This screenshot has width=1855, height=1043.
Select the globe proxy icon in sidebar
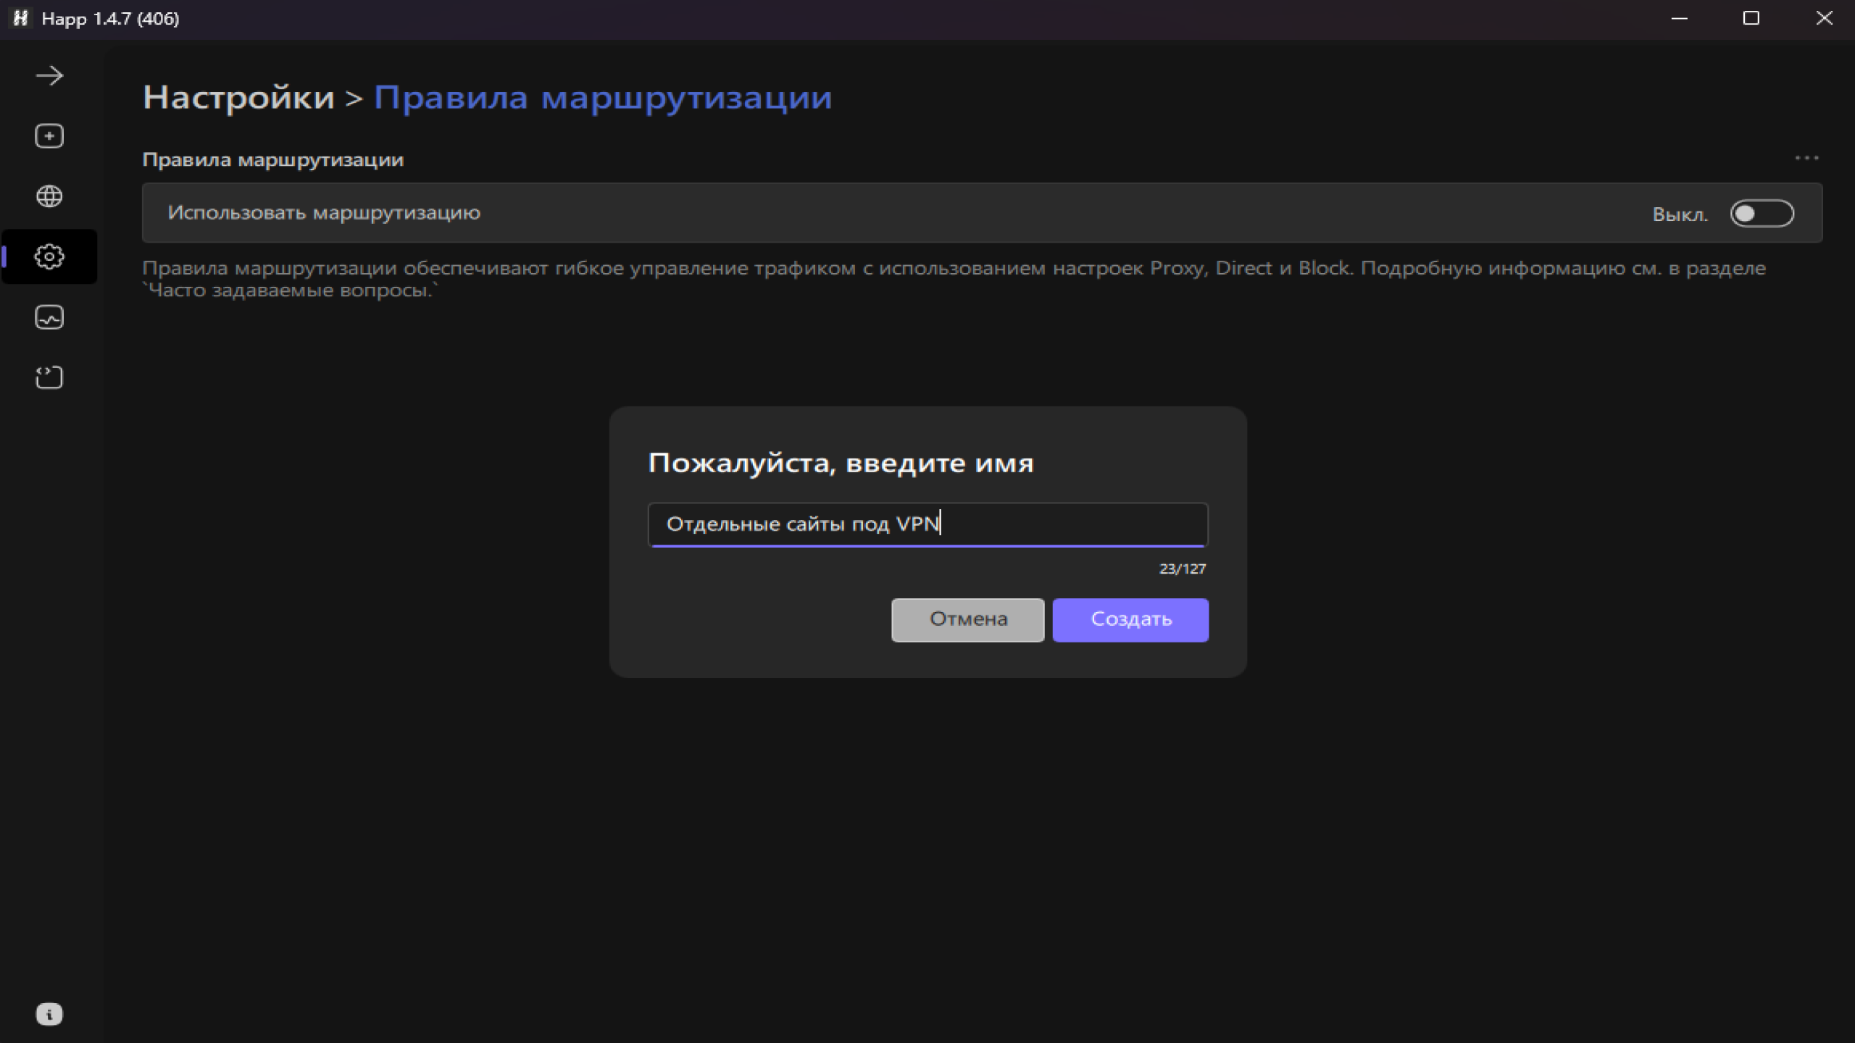49,196
